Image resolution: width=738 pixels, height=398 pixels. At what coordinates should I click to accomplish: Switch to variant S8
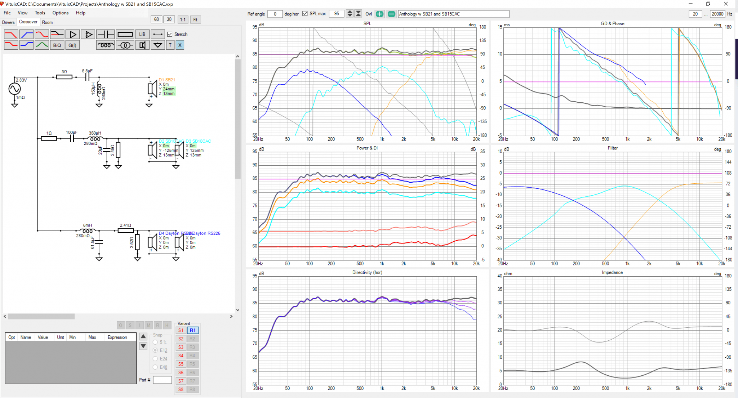coord(181,389)
